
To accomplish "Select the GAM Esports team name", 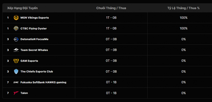I will coord(29,61).
